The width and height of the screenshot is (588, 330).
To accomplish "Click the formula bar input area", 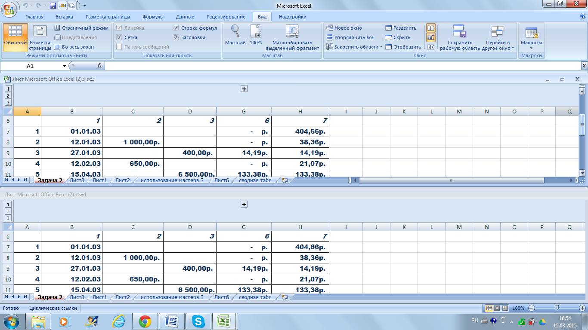I will [342, 66].
